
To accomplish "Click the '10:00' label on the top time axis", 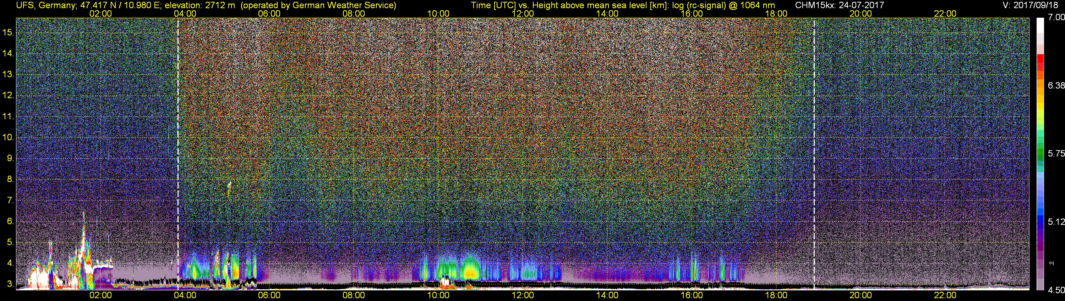I will click(438, 13).
